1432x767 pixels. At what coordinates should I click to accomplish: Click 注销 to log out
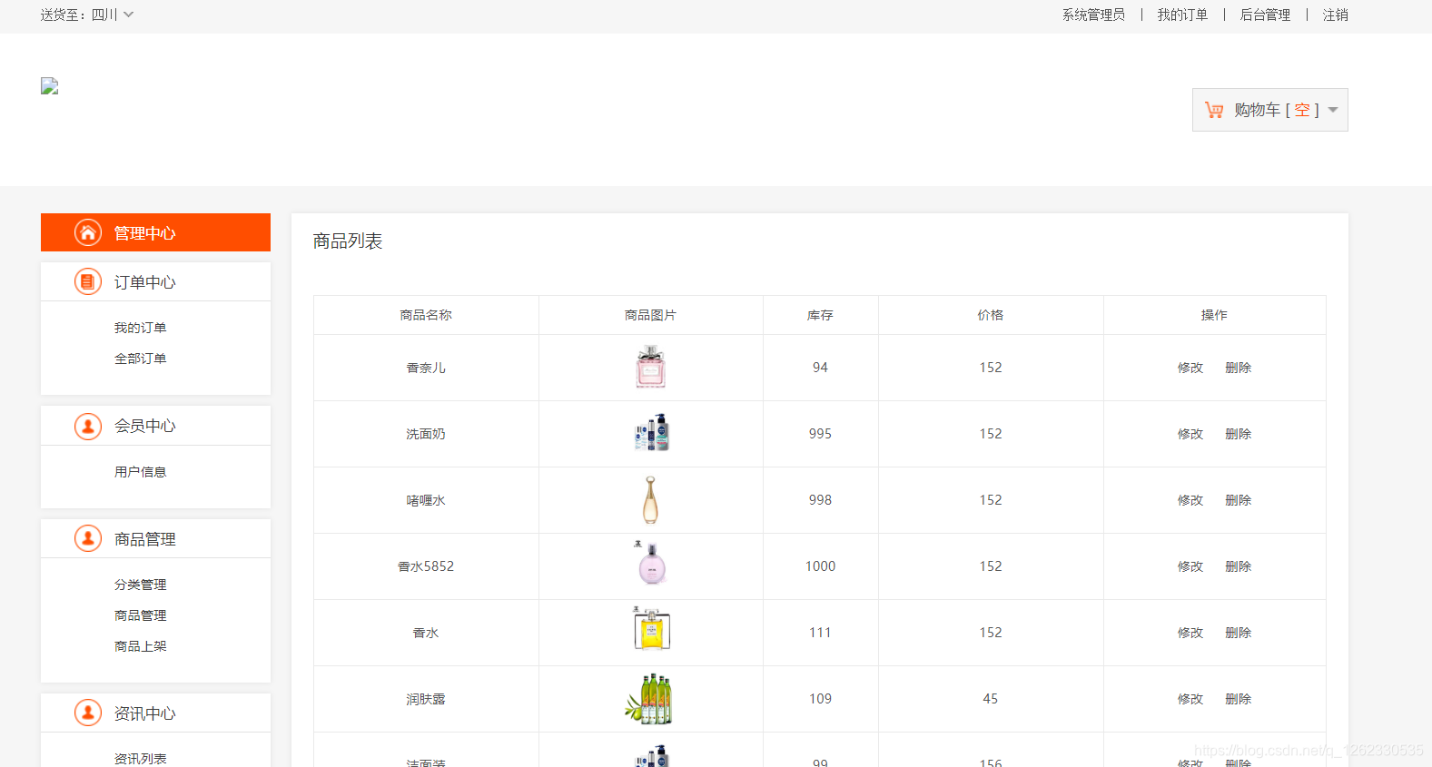point(1335,15)
